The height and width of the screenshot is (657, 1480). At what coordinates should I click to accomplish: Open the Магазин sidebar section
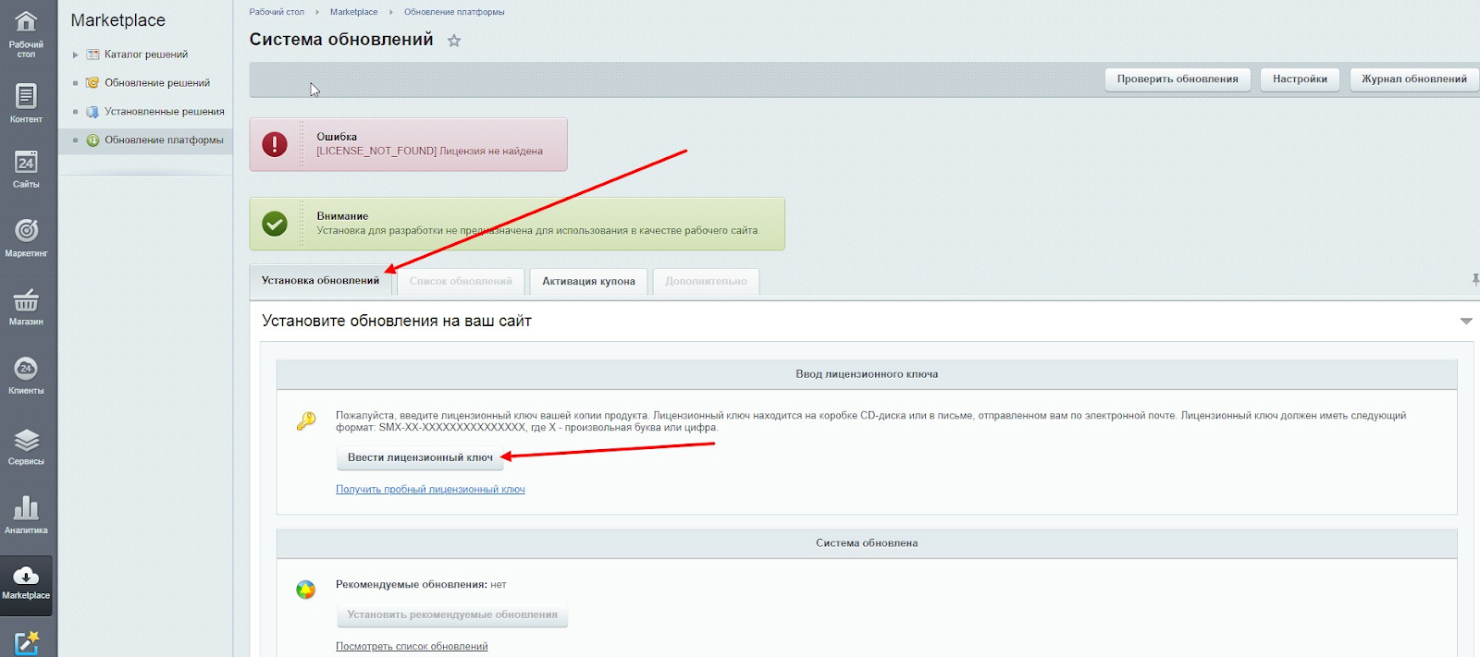pyautogui.click(x=26, y=306)
